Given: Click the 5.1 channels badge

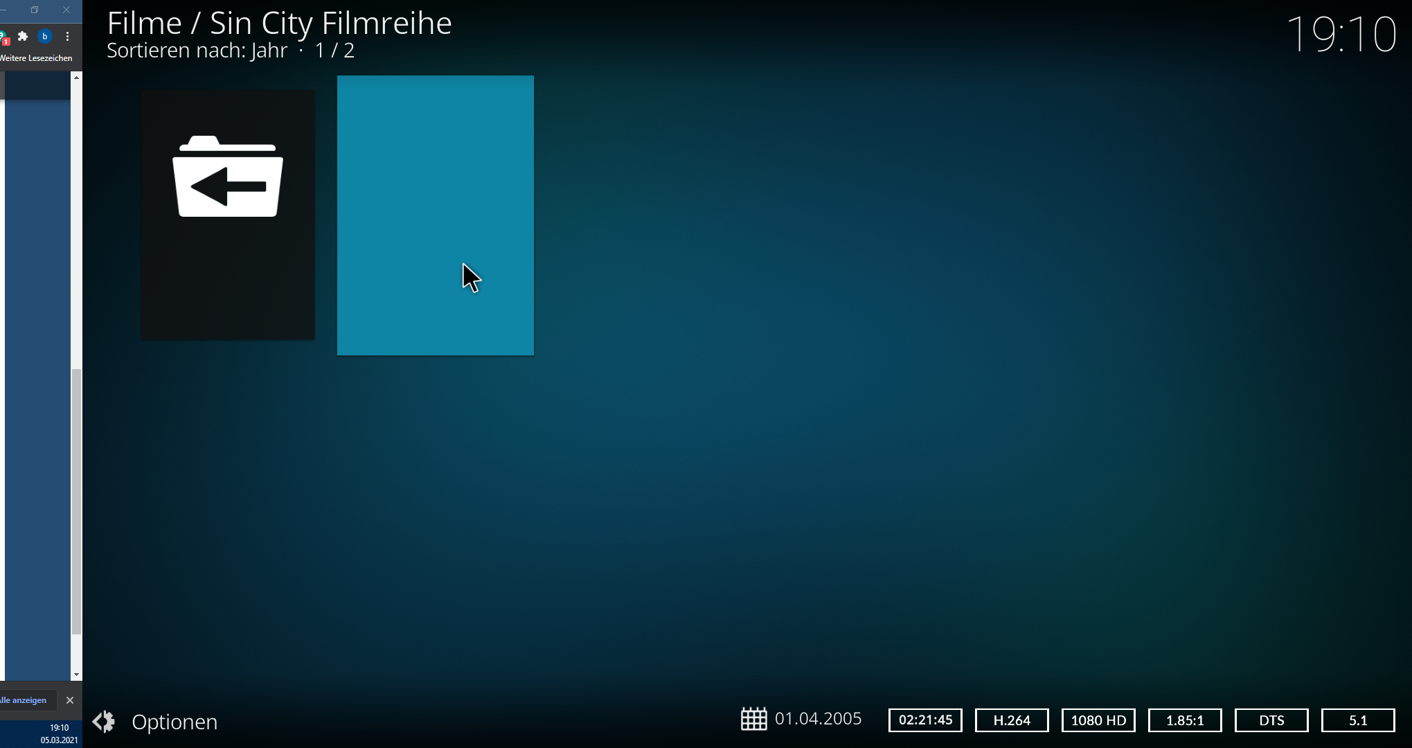Looking at the screenshot, I should click(x=1358, y=720).
